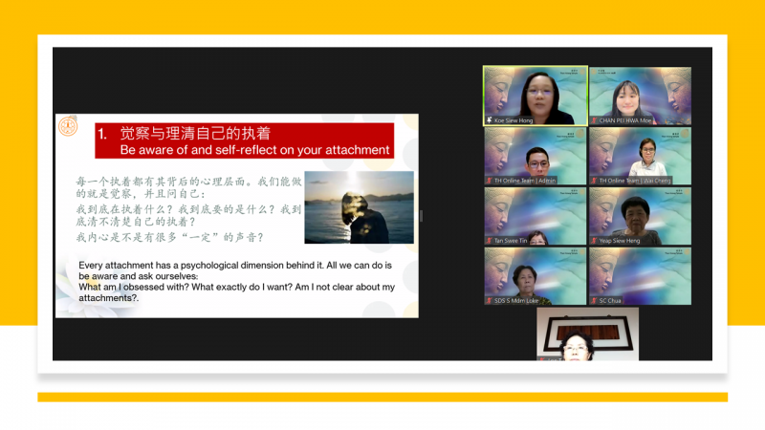Click the sunset silhouette photo on the slide
The height and width of the screenshot is (430, 765).
(359, 207)
